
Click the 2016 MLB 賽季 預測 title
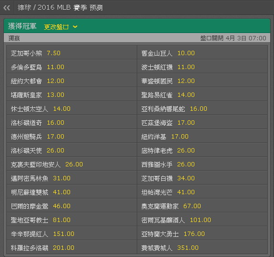[x=70, y=8]
